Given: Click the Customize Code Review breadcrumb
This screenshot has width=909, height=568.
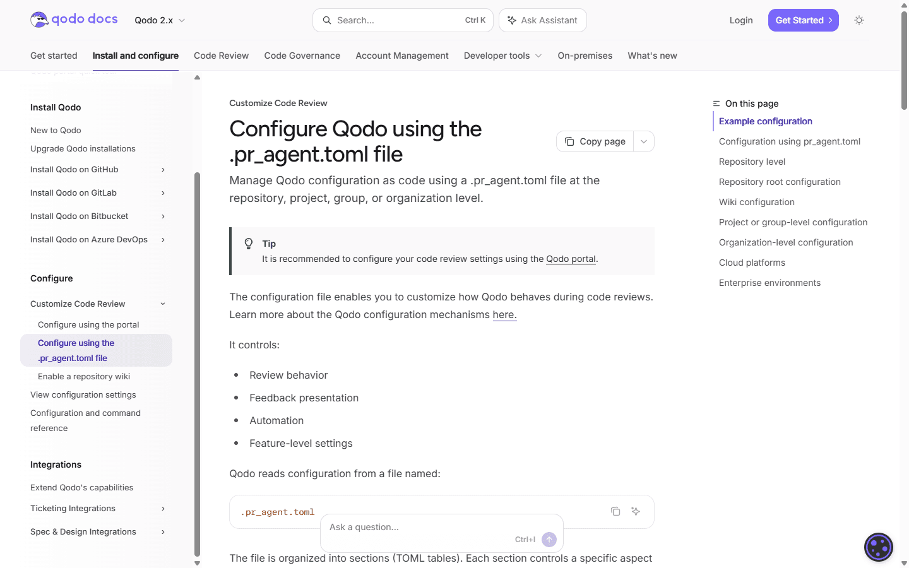Looking at the screenshot, I should tap(278, 103).
